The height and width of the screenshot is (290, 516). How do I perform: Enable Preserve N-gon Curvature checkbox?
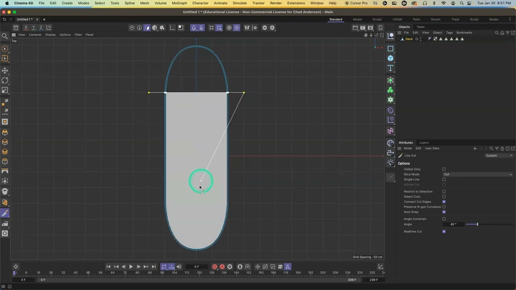[x=444, y=207]
